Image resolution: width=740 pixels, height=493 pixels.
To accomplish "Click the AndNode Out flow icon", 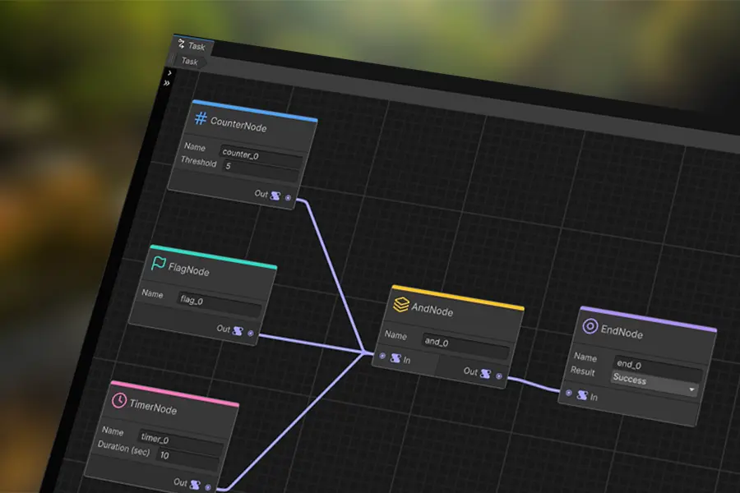I will [x=486, y=374].
